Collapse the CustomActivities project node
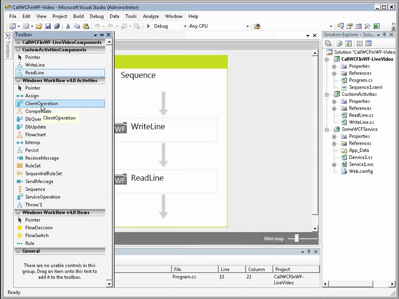The width and height of the screenshot is (399, 299). coord(327,95)
